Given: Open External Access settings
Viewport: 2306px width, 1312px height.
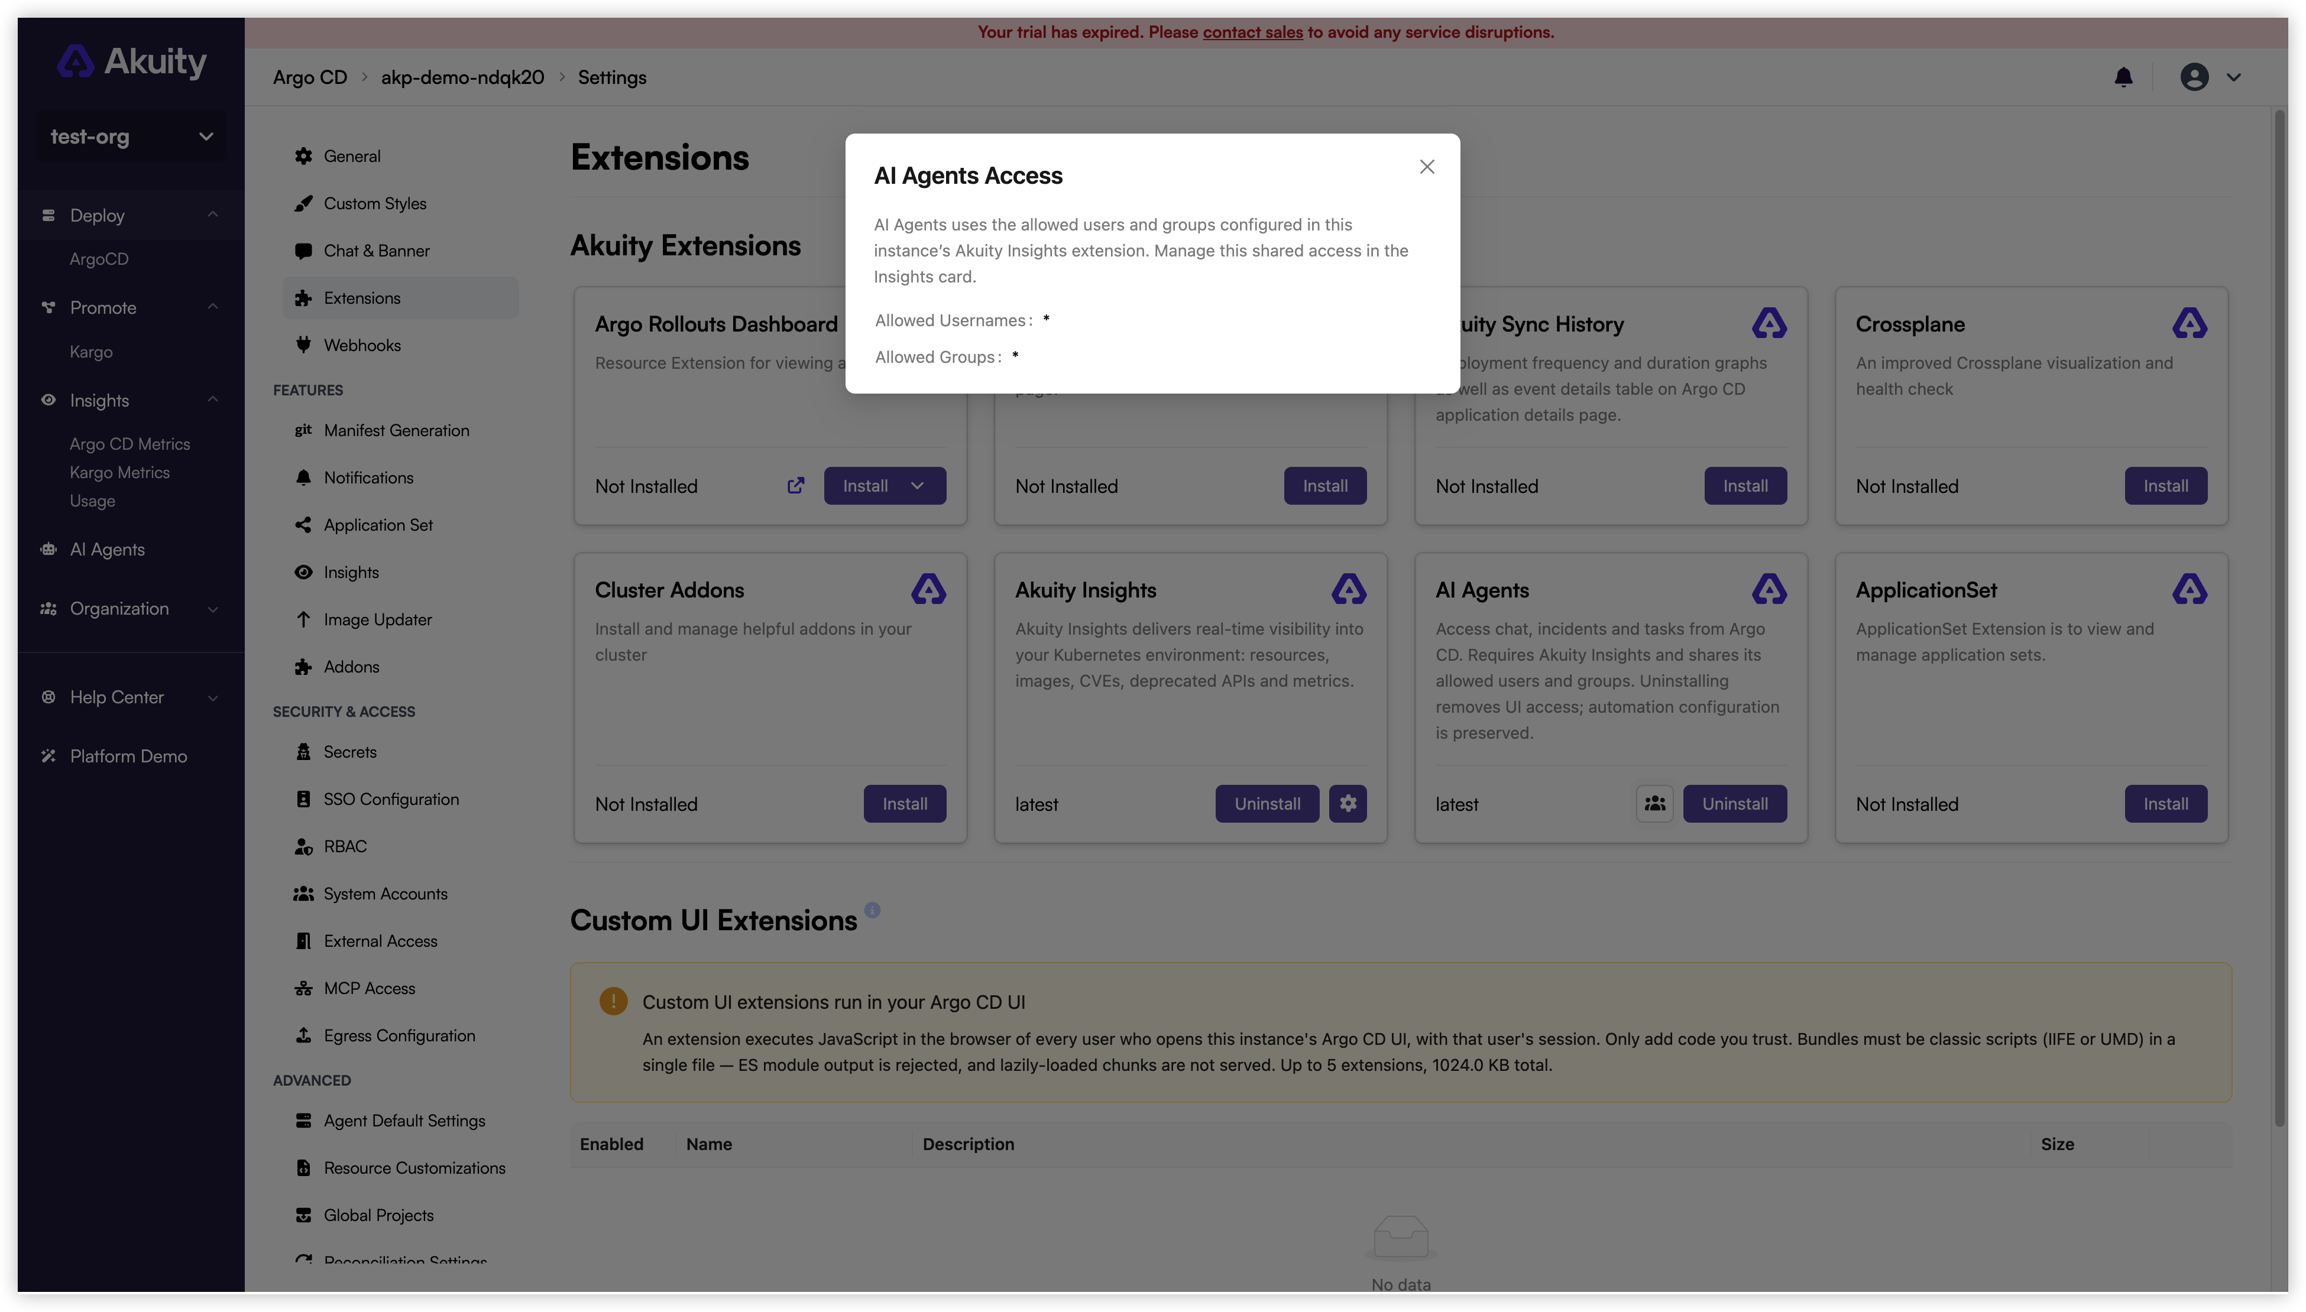Looking at the screenshot, I should [x=400, y=941].
